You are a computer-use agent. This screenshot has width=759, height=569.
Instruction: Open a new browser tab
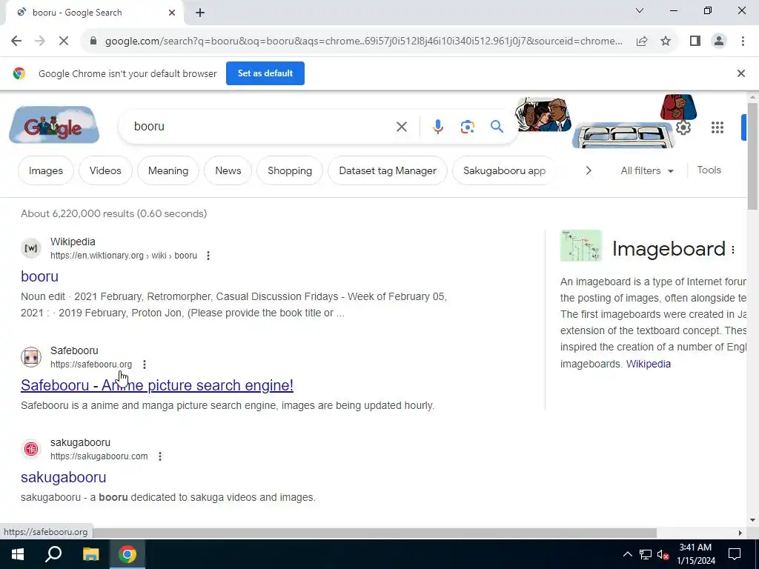[x=200, y=13]
